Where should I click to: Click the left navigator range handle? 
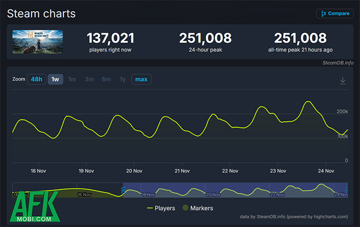tap(123, 190)
